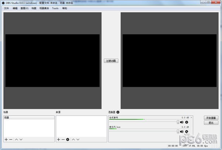
Task: Click the 台式音响 volume slider handle
Action: pyautogui.click(x=178, y=122)
